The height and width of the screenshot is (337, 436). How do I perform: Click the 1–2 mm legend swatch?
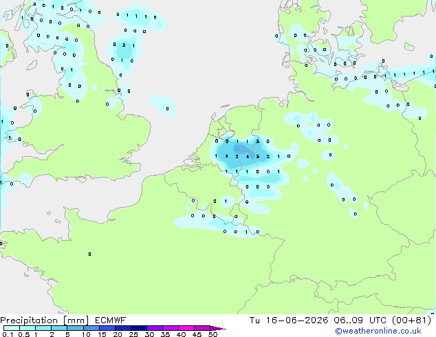[43, 328]
